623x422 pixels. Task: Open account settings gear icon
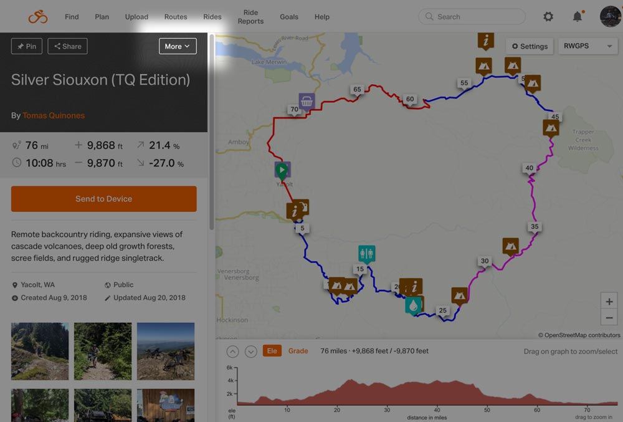[x=548, y=17]
